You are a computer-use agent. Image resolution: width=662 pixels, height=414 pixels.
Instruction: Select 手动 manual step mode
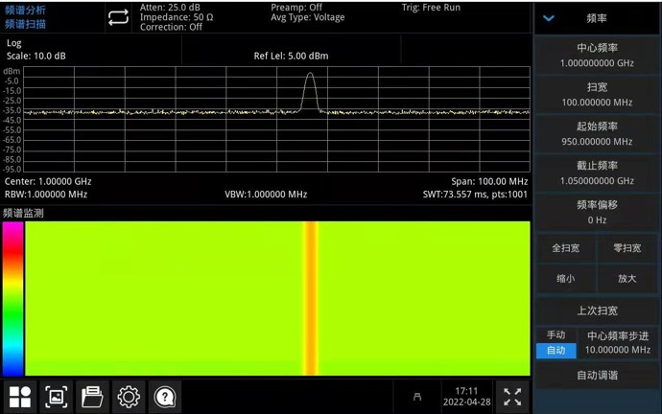pos(556,335)
